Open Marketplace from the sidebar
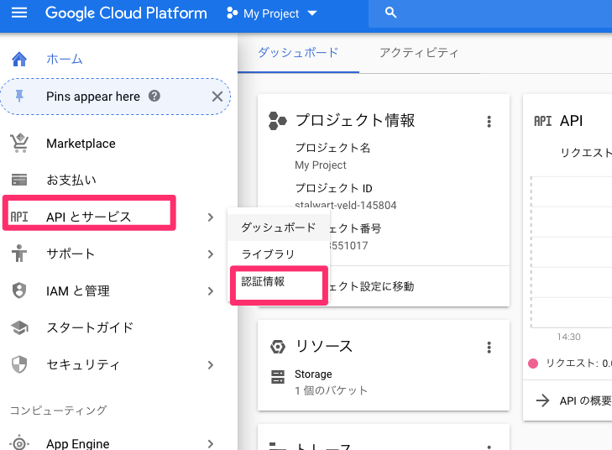 click(81, 144)
